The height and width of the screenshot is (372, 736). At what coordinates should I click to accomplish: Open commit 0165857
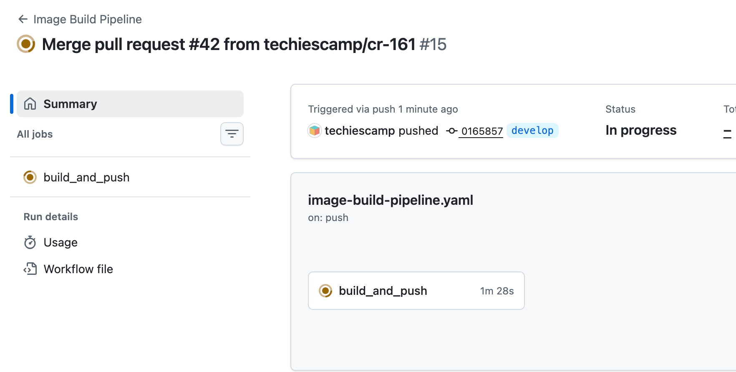click(x=481, y=131)
